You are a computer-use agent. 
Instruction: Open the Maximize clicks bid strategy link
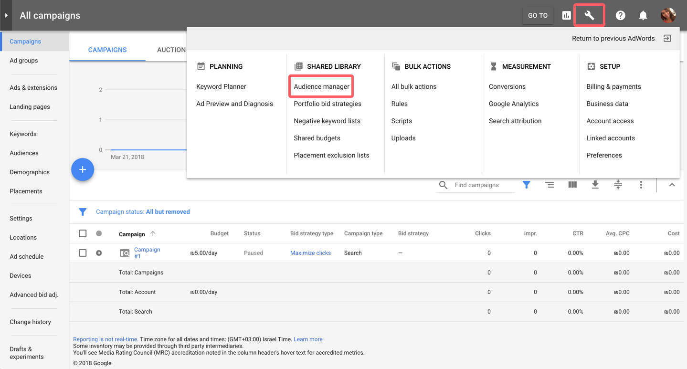click(310, 253)
